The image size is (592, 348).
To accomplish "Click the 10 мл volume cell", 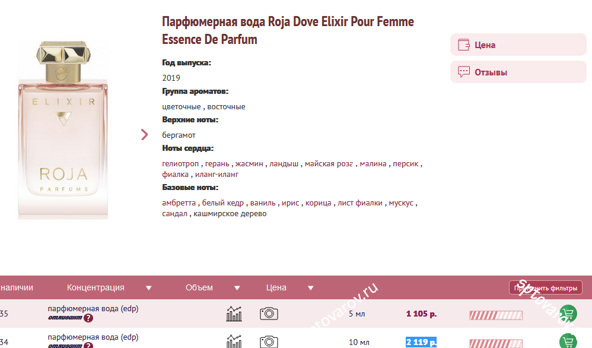I will pyautogui.click(x=359, y=342).
